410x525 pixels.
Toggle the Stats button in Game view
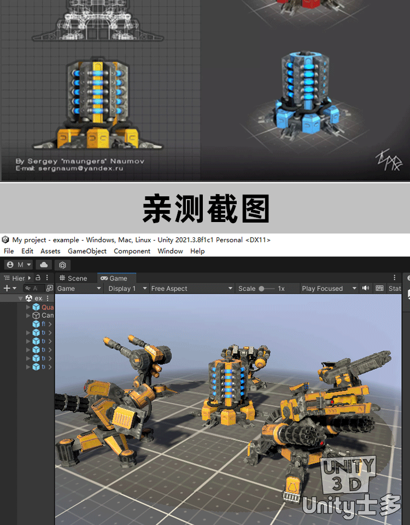pyautogui.click(x=394, y=288)
